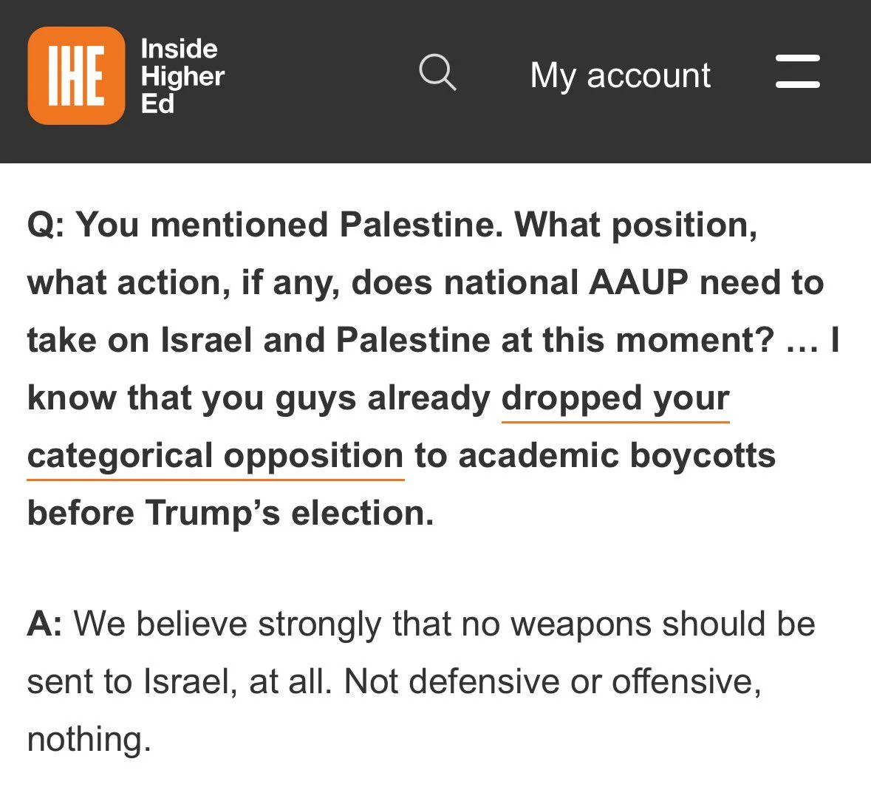The image size is (871, 807).
Task: Click the bold 'Q:' question label
Action: (x=46, y=225)
